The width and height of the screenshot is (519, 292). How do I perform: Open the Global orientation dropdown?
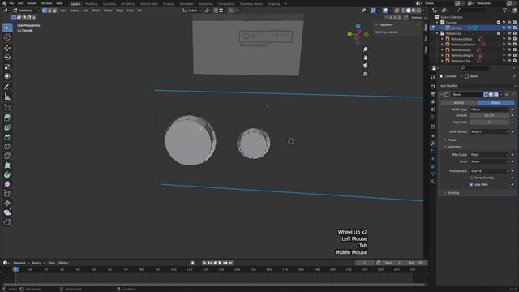[192, 11]
